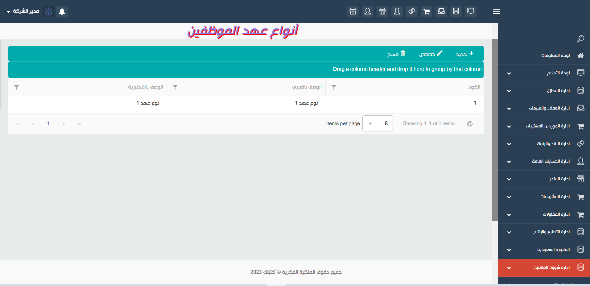Expand ادارة النقد والبنوك chevron
Image resolution: width=590 pixels, height=286 pixels.
tap(509, 144)
